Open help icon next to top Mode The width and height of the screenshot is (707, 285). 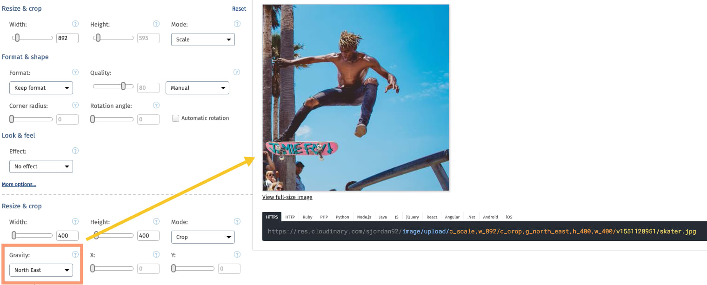point(237,24)
